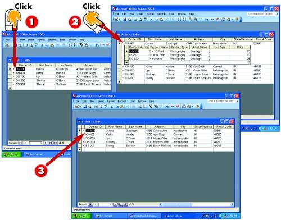Viewport: 281px width, 220px height.
Task: Click the Save icon in the front Access window
Action: (x=85, y=107)
